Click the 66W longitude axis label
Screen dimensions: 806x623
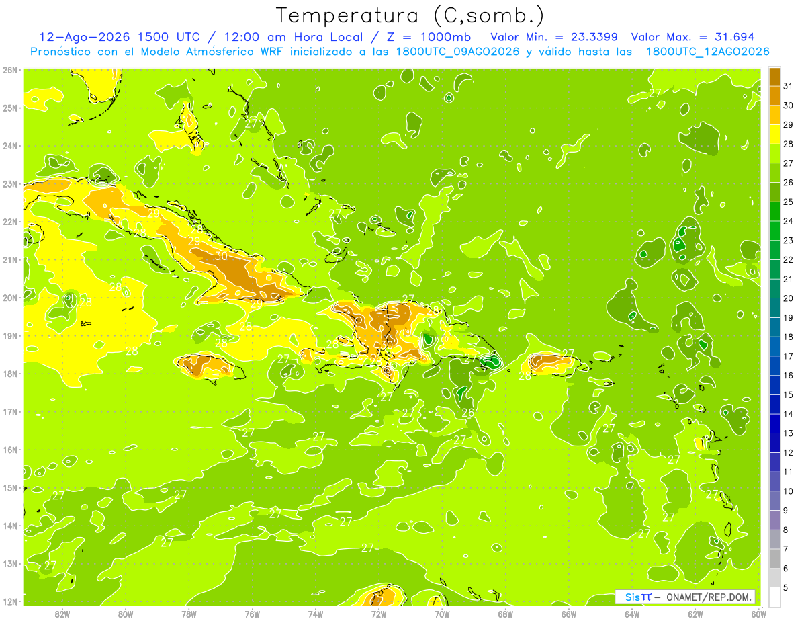568,614
